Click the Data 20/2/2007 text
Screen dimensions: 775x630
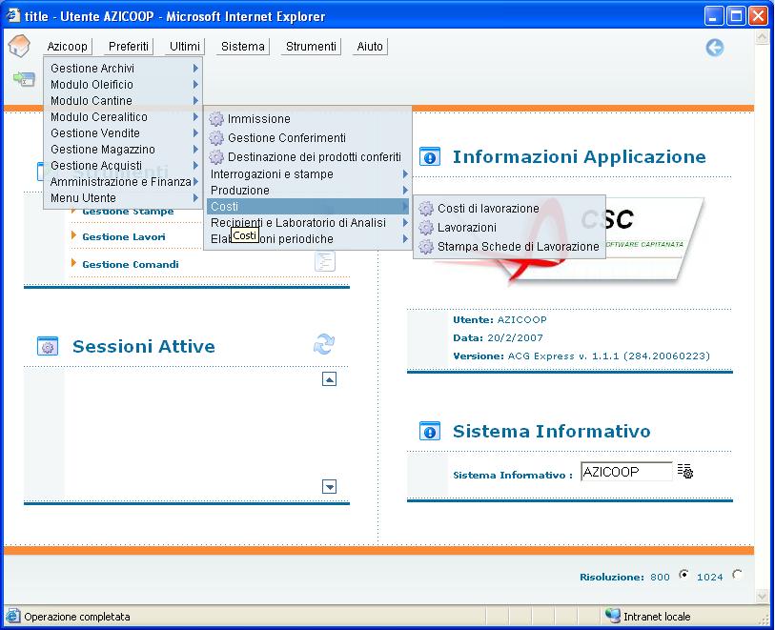click(498, 338)
